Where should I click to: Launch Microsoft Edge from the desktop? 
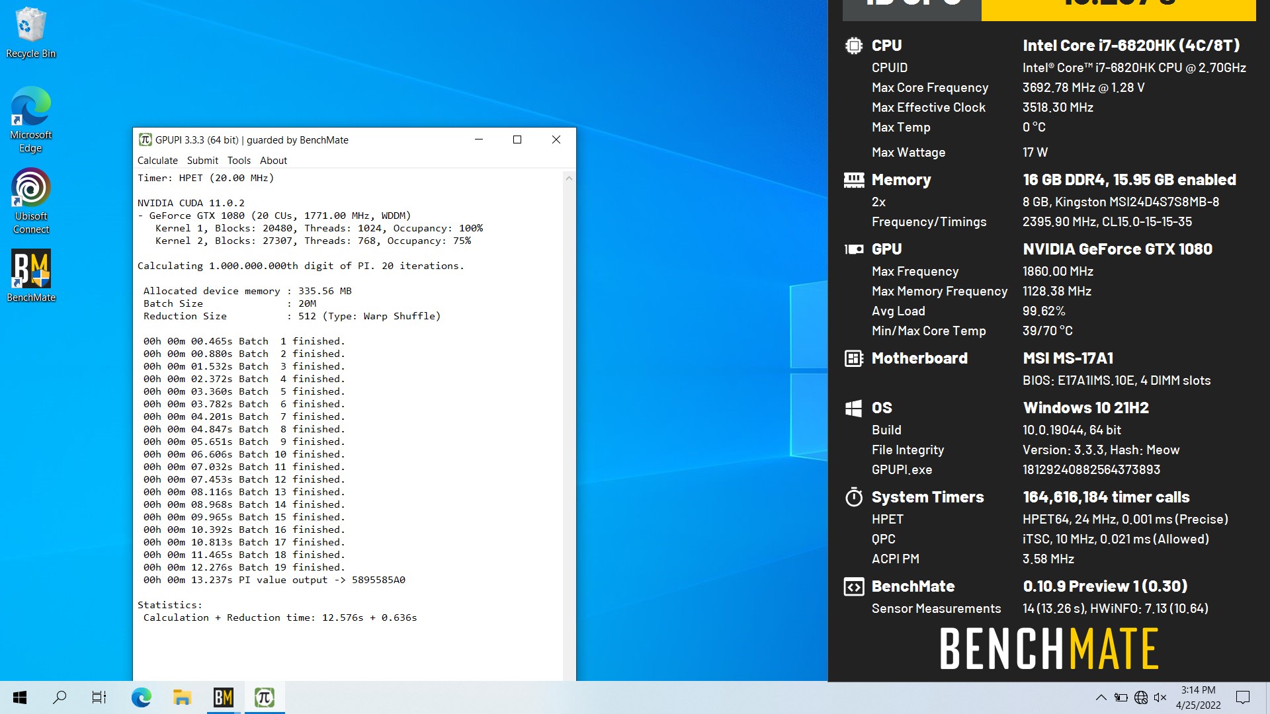click(x=30, y=119)
